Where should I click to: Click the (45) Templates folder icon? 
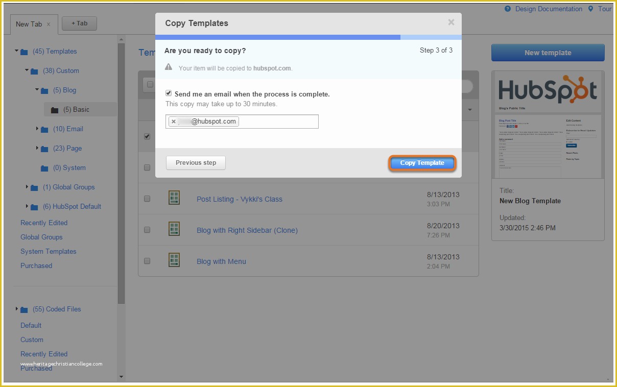click(24, 52)
